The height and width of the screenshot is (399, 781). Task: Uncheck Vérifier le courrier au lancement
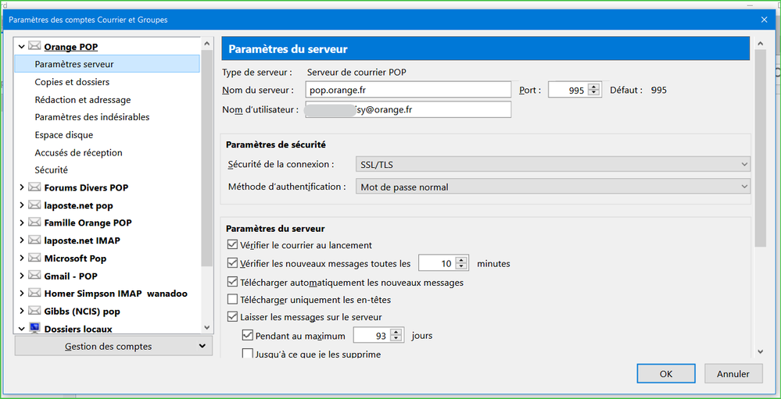[232, 245]
